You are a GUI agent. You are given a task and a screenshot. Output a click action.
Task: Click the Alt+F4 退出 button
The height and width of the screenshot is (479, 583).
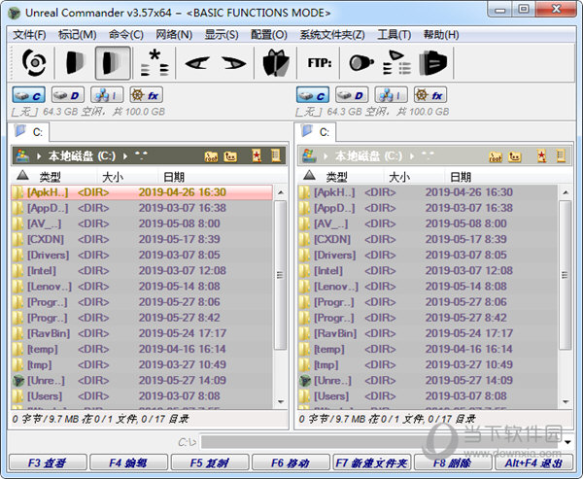coord(533,462)
